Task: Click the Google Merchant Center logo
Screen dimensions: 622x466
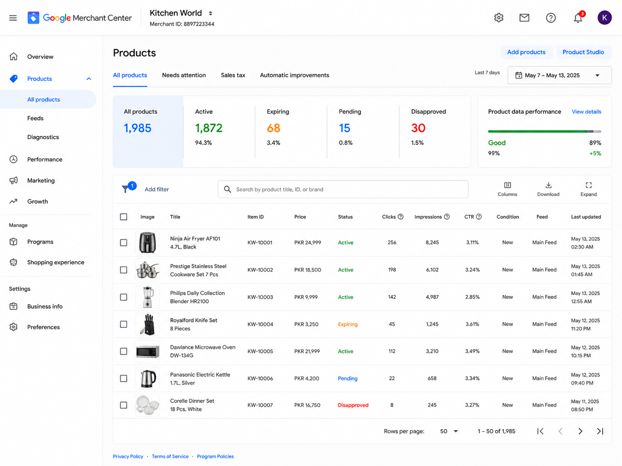Action: click(79, 18)
